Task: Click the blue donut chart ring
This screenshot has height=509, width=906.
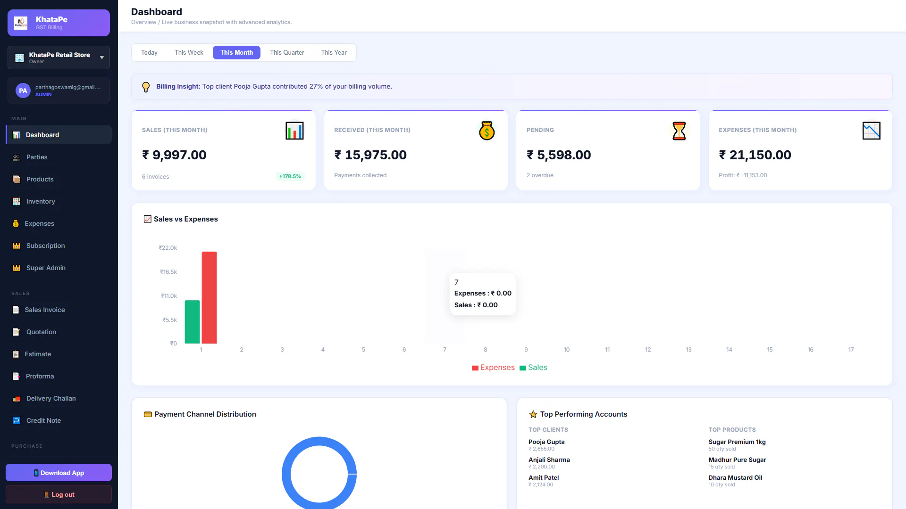Action: (x=286, y=474)
